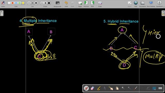Select the Hand scroll page tool
Viewport: 165px width, 93px height.
point(117,88)
